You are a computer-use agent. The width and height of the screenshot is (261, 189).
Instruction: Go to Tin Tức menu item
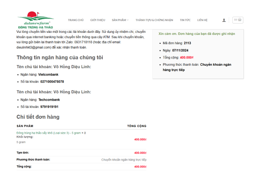click(x=185, y=20)
